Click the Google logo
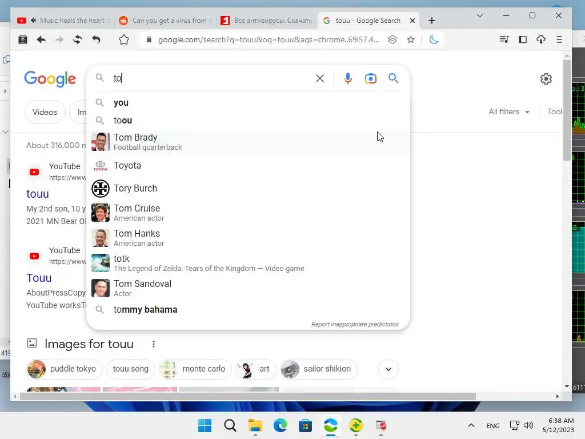The image size is (585, 439). pos(50,79)
